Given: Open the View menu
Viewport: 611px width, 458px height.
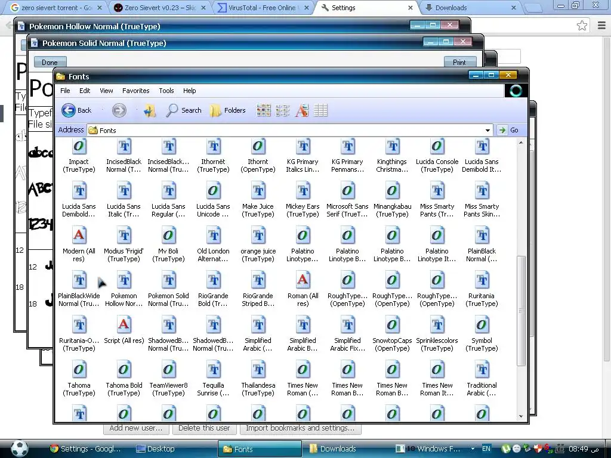Looking at the screenshot, I should click(x=106, y=91).
